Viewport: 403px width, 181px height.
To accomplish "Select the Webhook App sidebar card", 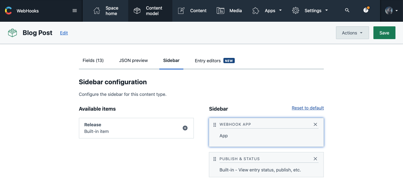I will coord(266,132).
